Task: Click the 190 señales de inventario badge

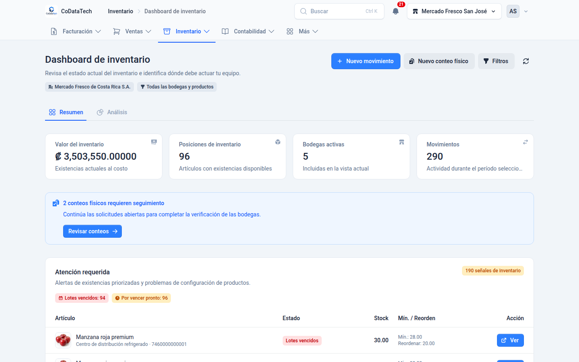Action: coord(493,271)
